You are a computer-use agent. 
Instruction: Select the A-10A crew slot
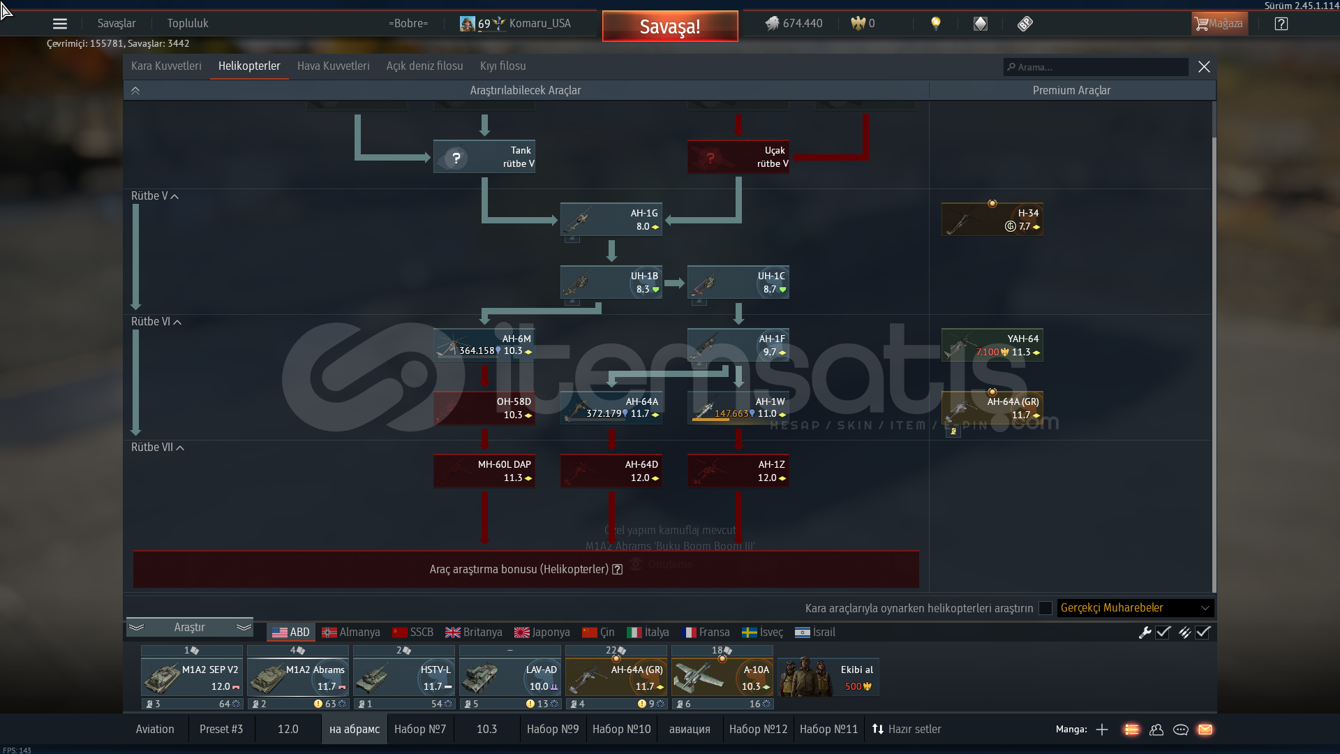click(722, 678)
